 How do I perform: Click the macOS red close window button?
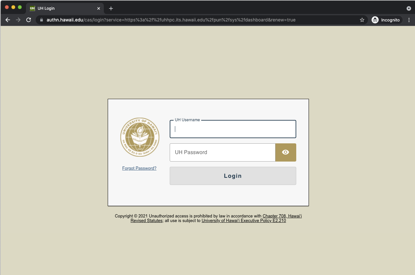(x=7, y=7)
